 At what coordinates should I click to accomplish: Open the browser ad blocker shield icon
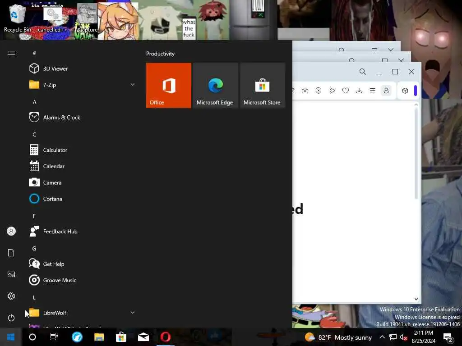[319, 91]
